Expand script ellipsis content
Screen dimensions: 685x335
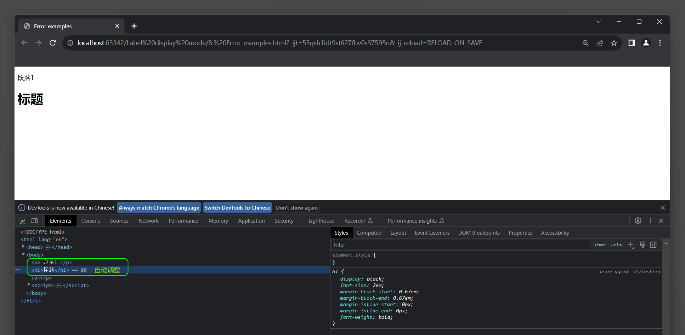click(x=59, y=286)
